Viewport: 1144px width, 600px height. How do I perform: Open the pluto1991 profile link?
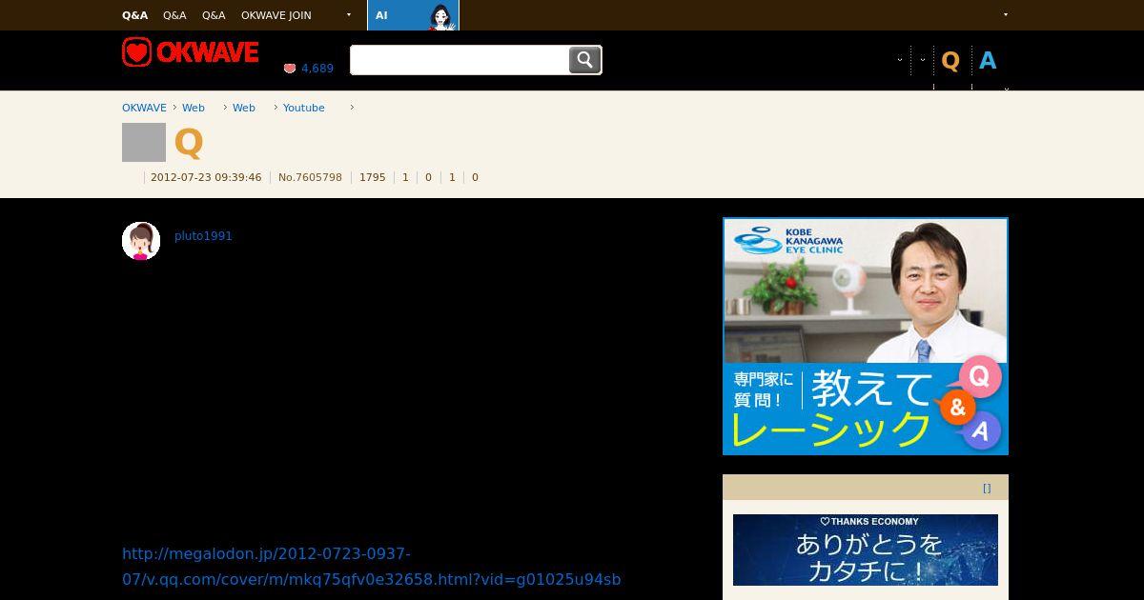(x=203, y=236)
